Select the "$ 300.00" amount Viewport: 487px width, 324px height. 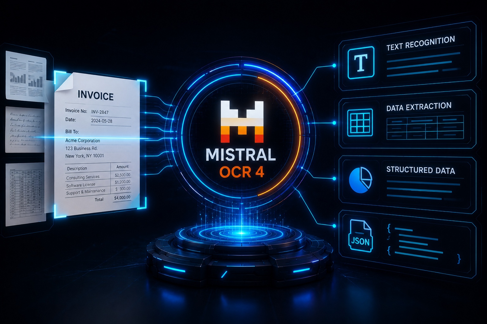(123, 189)
